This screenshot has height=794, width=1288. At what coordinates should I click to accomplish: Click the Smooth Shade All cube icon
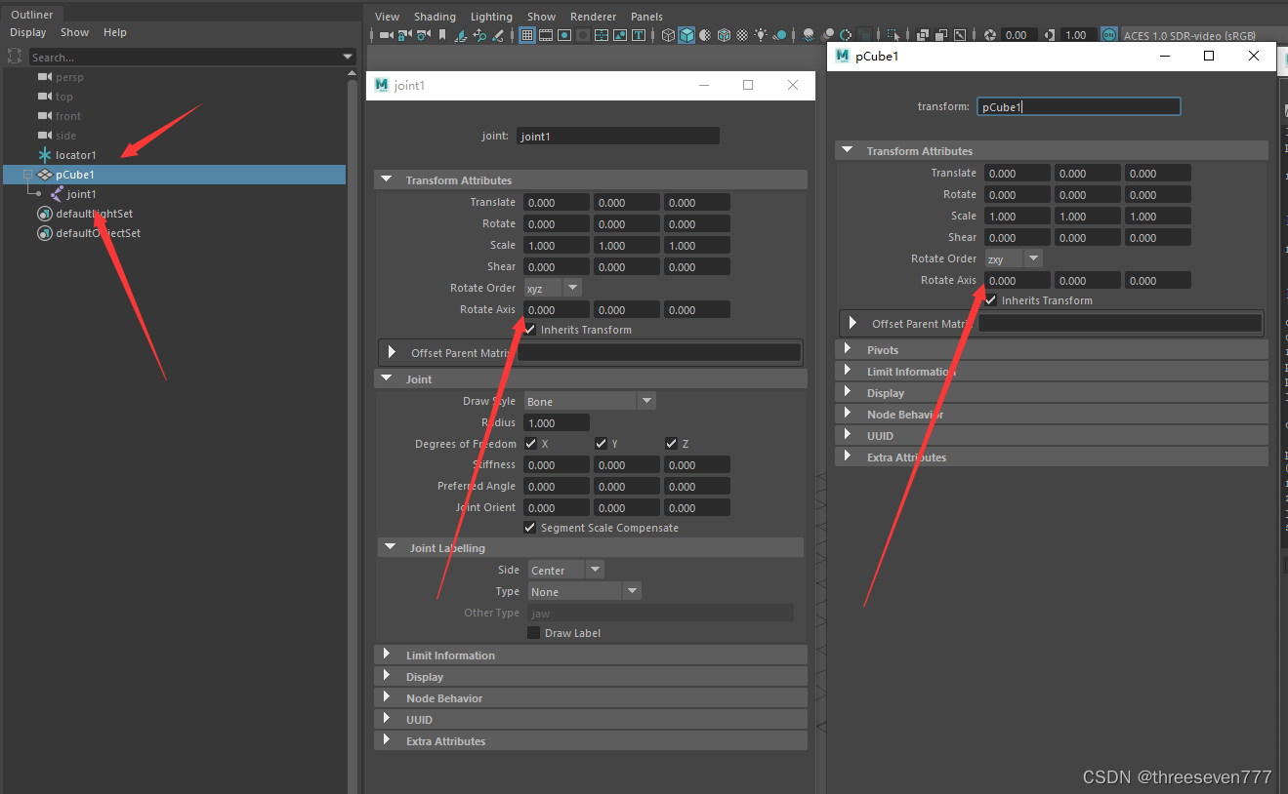click(x=686, y=35)
